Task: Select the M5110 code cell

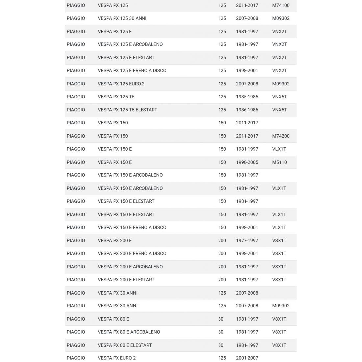Action: click(279, 162)
